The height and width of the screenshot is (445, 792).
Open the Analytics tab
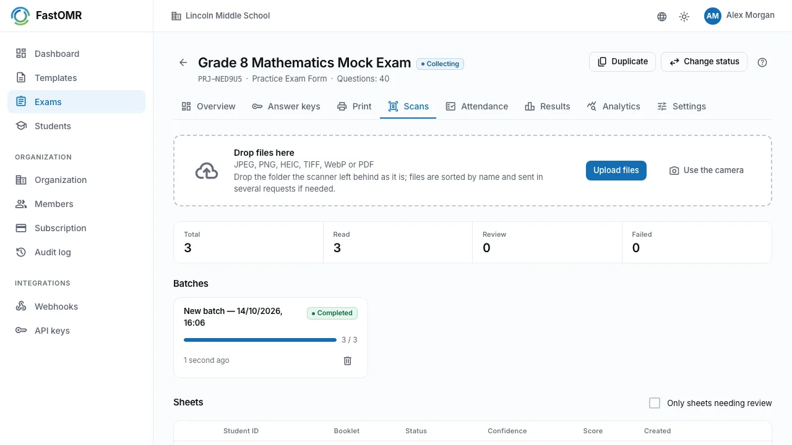tap(613, 106)
